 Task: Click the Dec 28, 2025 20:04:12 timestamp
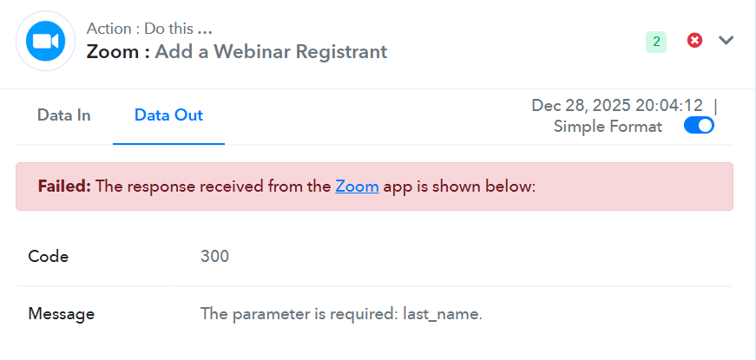click(x=617, y=106)
